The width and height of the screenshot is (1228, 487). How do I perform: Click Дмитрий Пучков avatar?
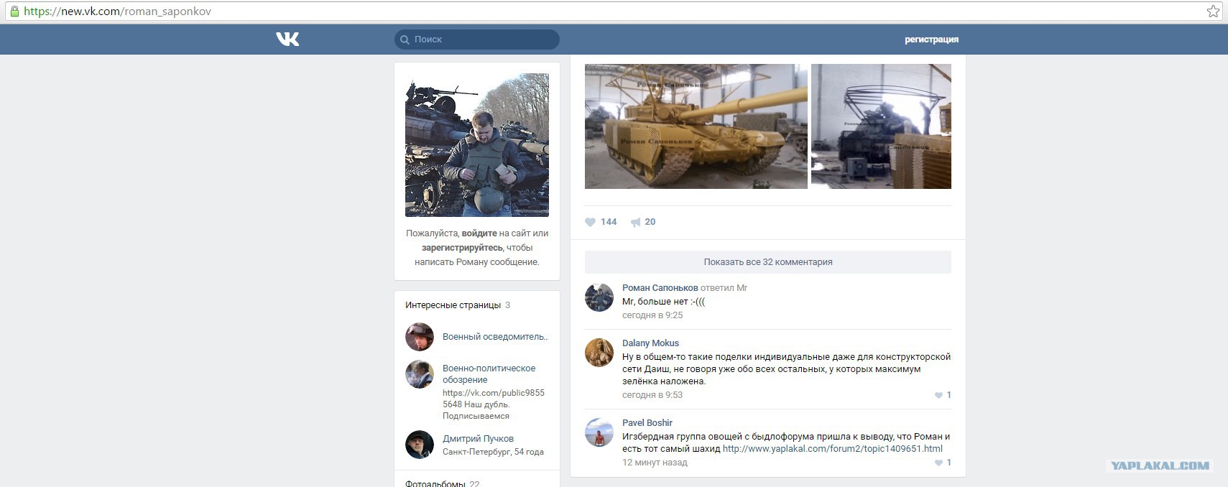click(420, 445)
